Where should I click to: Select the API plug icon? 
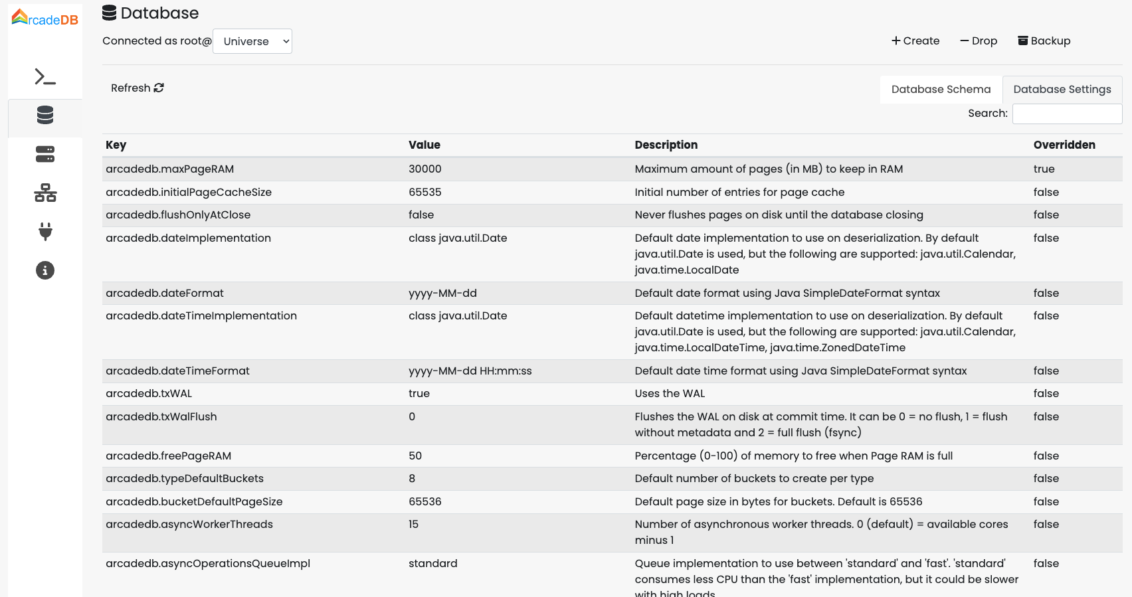pos(45,232)
